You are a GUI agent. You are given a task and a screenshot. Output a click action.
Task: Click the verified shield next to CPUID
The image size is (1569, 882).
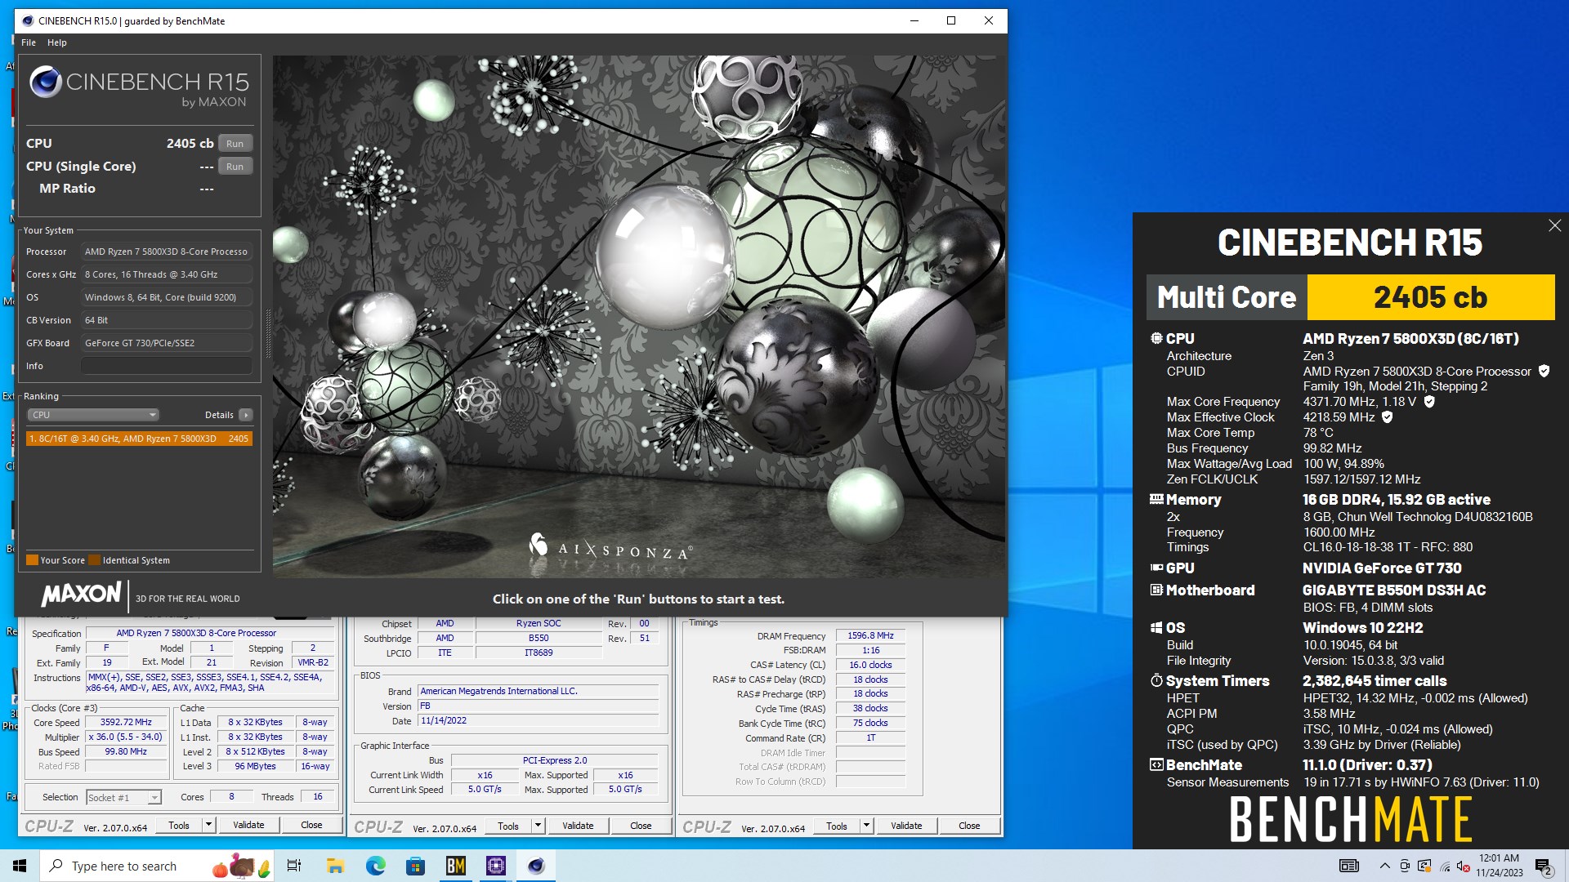1544,371
